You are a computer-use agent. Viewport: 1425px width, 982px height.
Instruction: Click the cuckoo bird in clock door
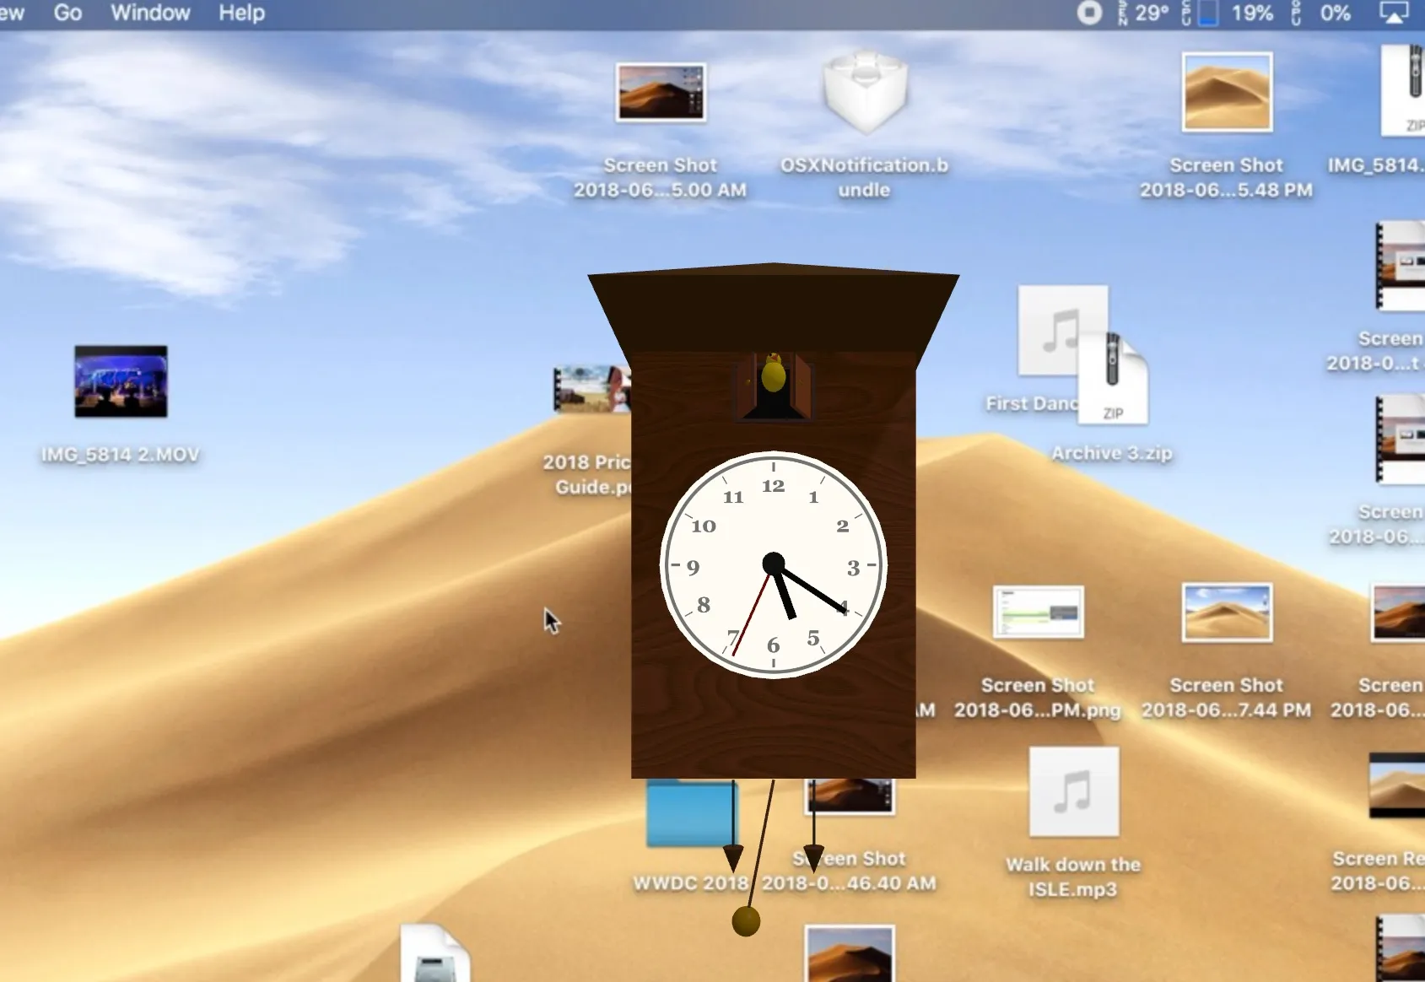point(773,374)
